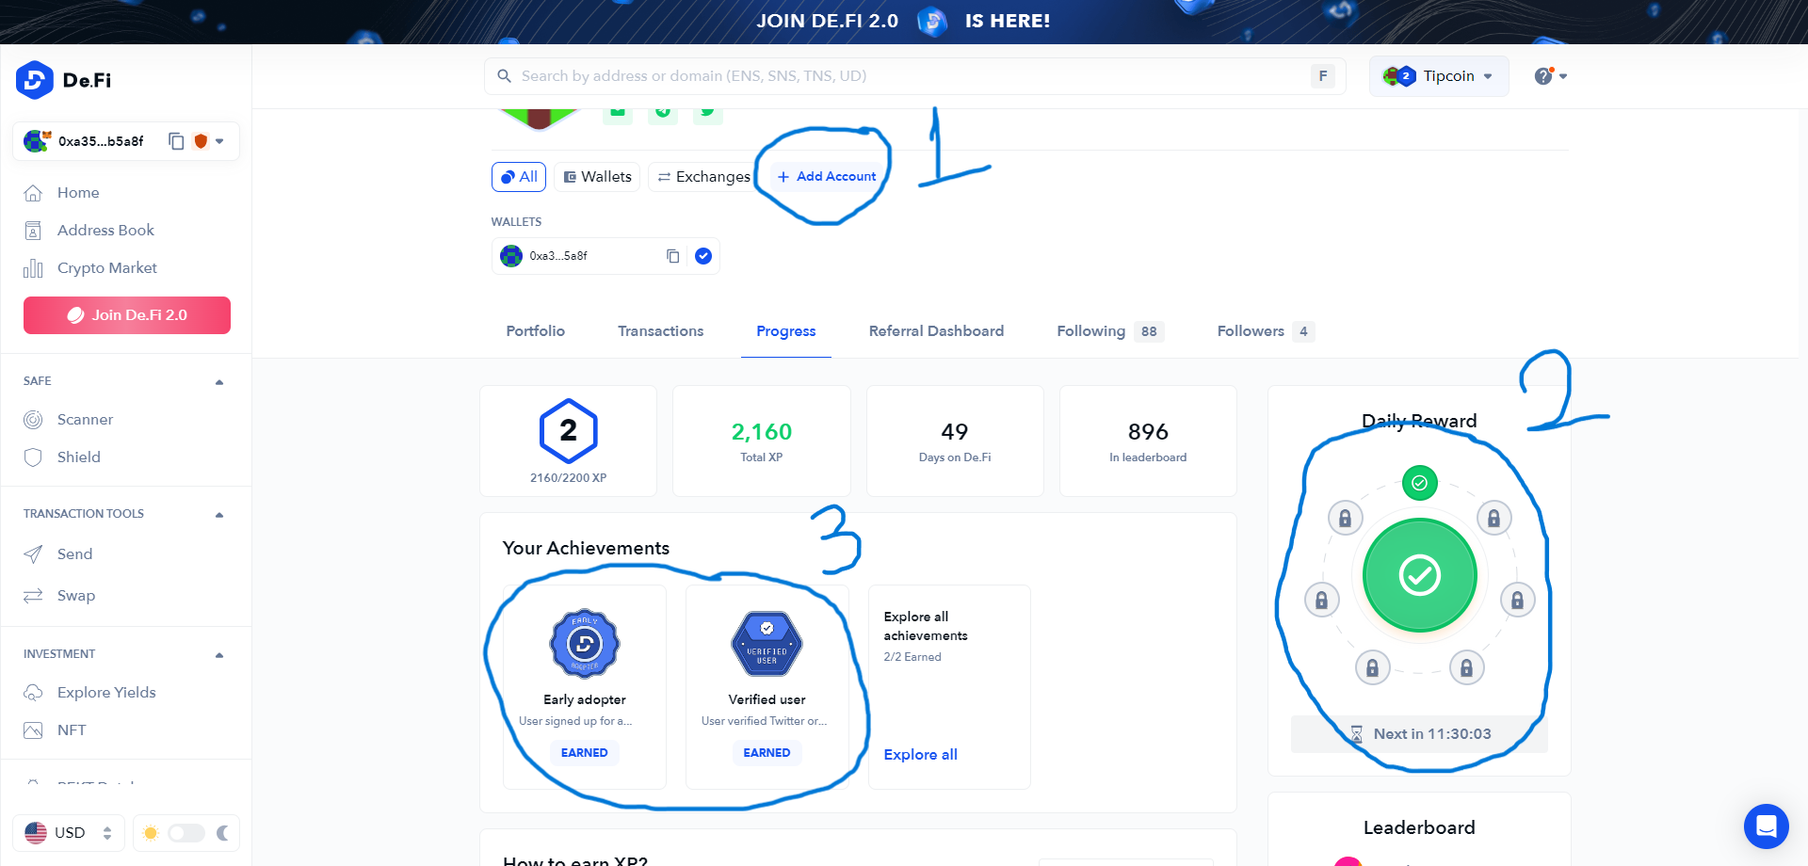Copy the 0xa3...5a8f wallet address in Wallets list
The image size is (1808, 866).
672,256
